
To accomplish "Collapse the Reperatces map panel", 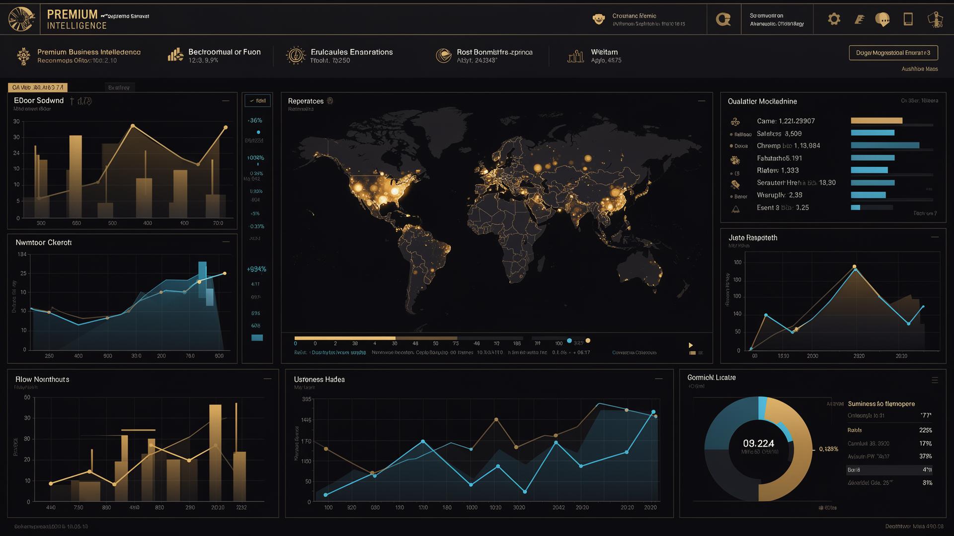I will [x=702, y=101].
